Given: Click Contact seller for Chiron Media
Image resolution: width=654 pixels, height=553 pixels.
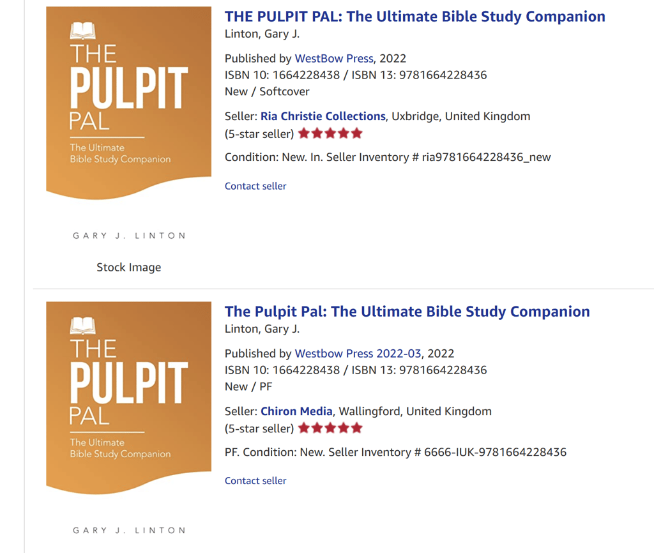Looking at the screenshot, I should pos(255,481).
